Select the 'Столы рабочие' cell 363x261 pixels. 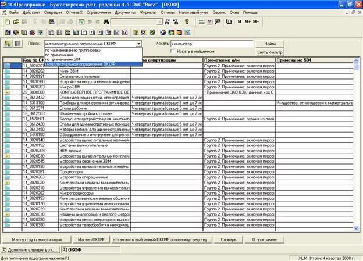(x=94, y=108)
